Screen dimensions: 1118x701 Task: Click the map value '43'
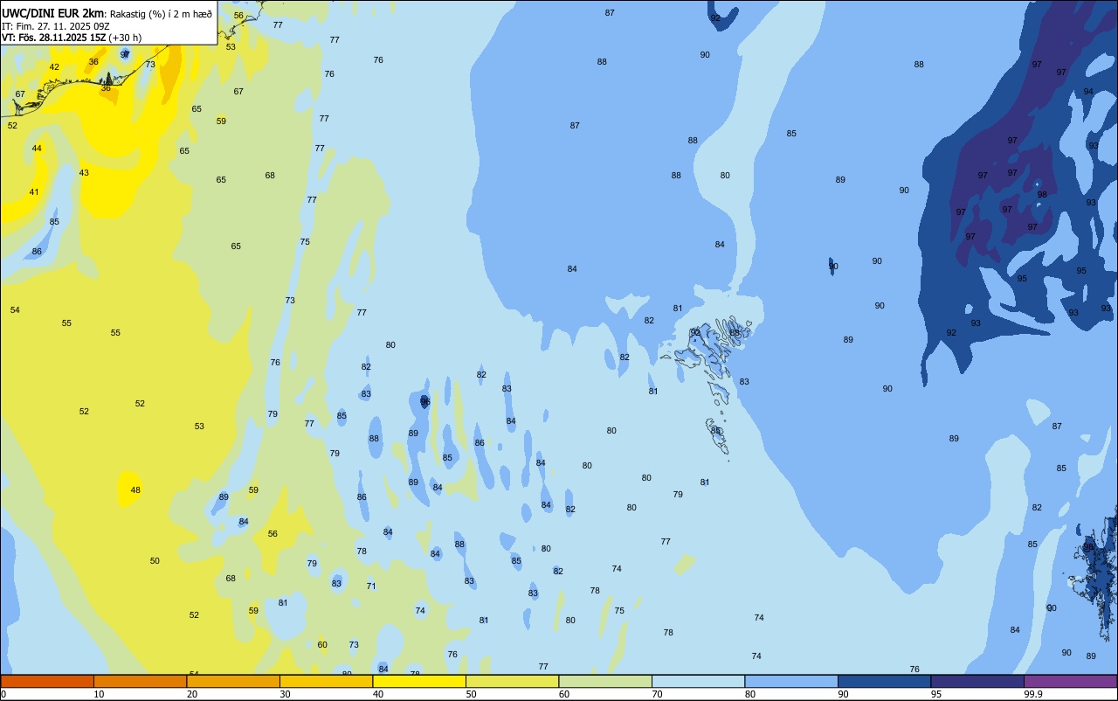[84, 173]
